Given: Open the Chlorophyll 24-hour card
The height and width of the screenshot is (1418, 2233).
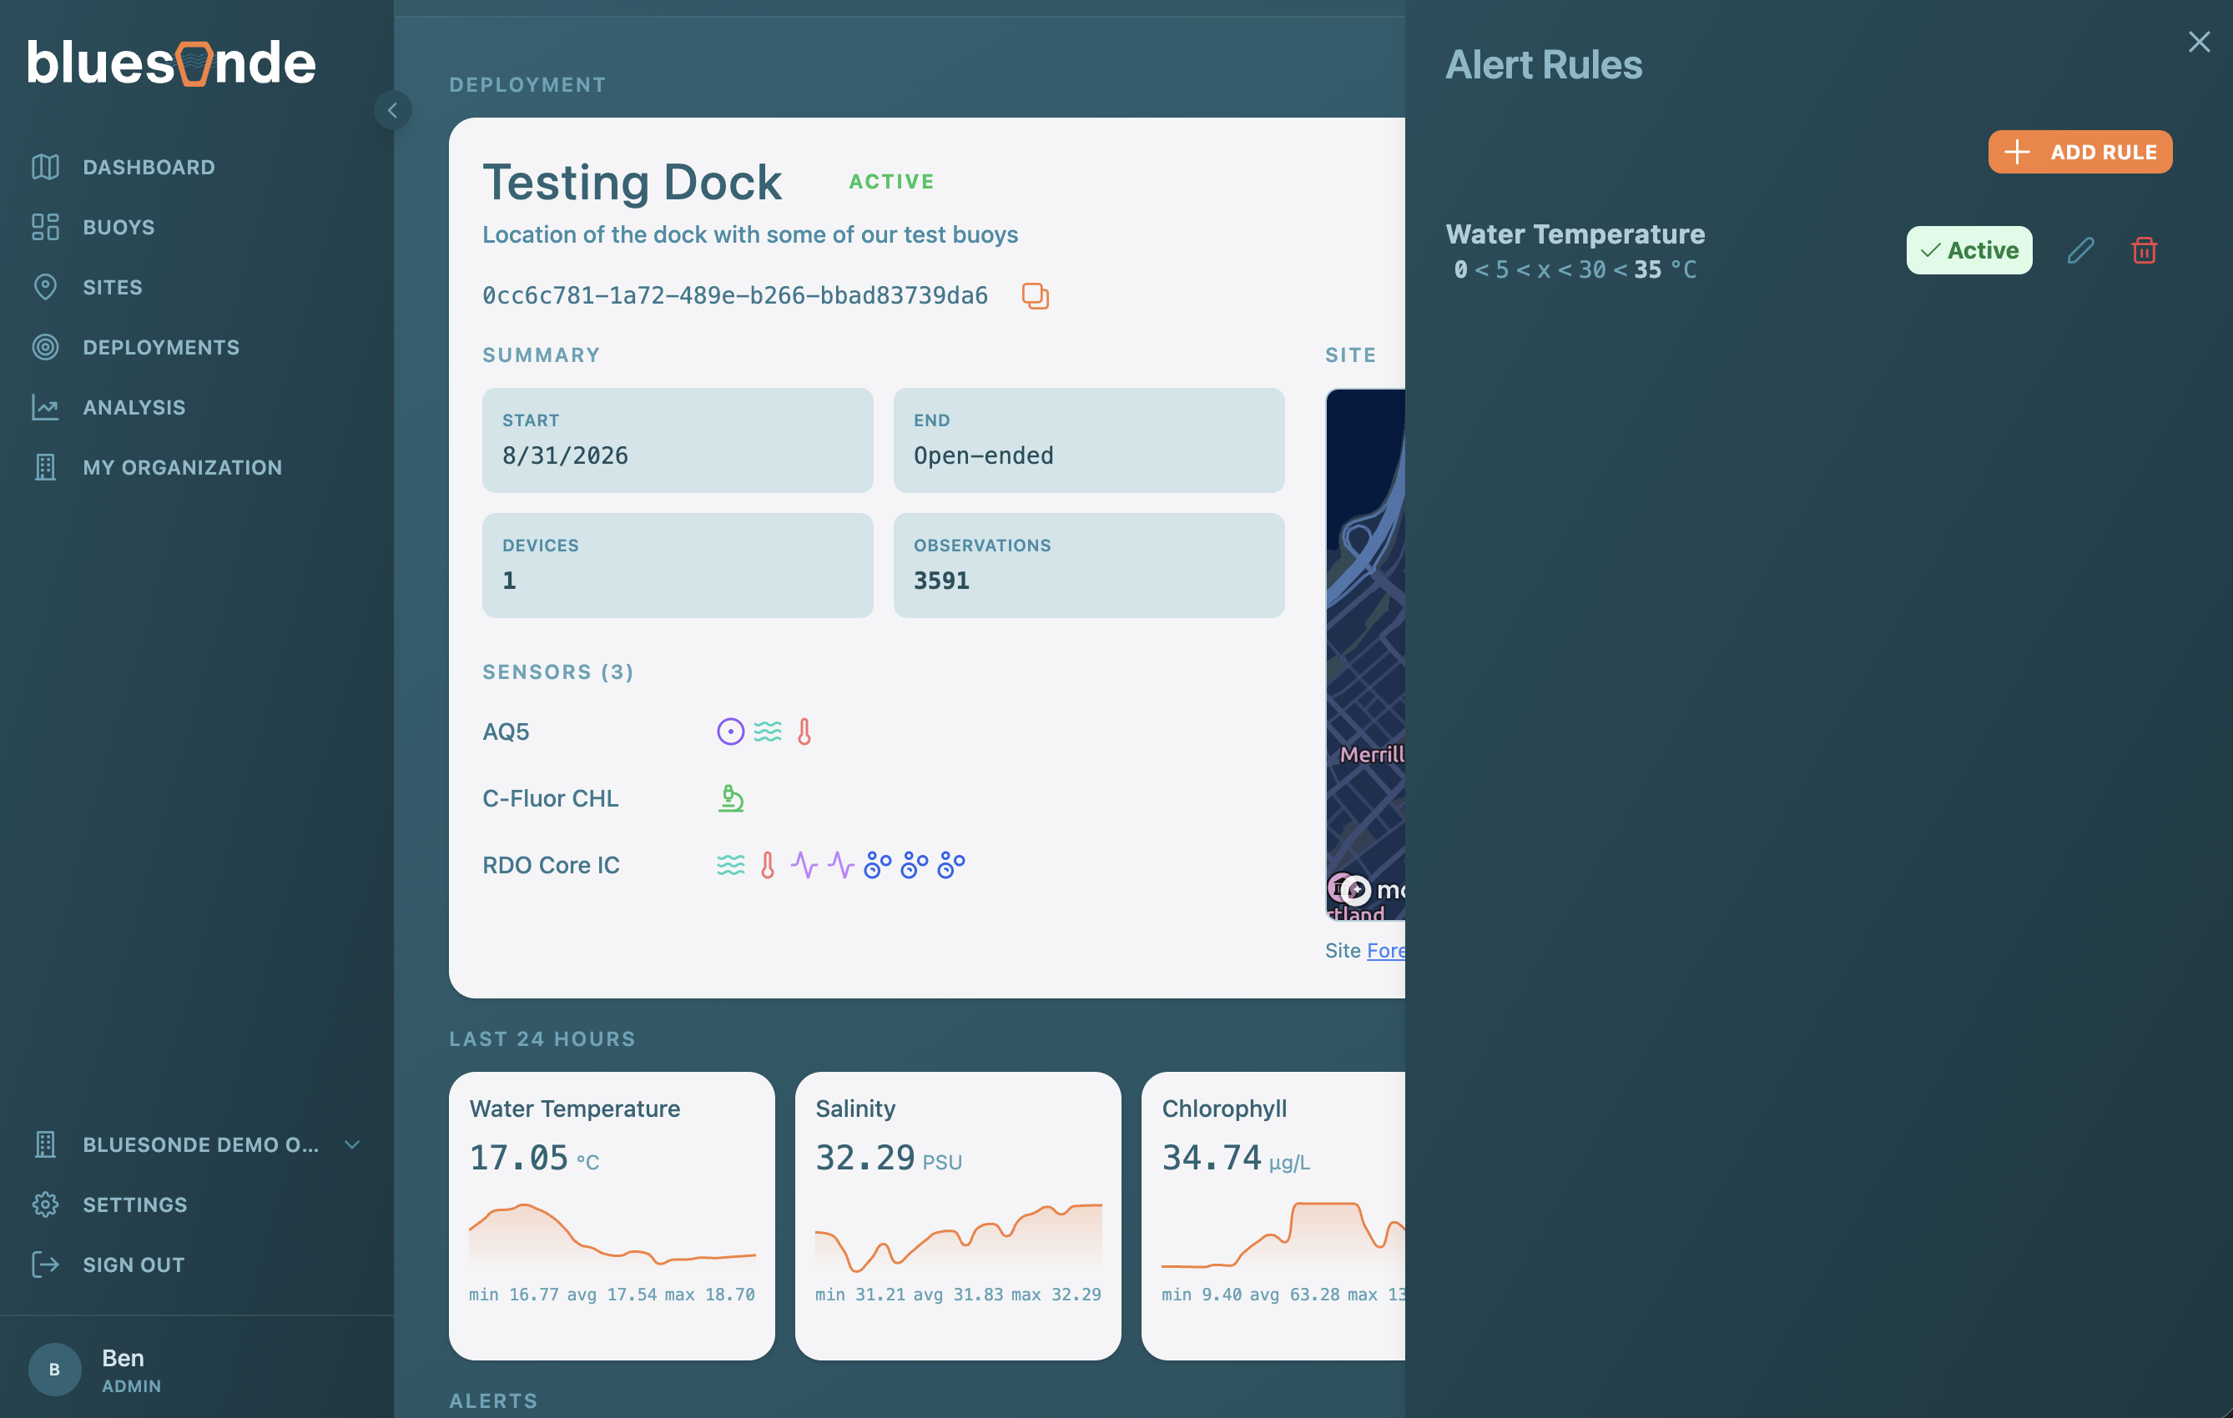Looking at the screenshot, I should coord(1273,1216).
